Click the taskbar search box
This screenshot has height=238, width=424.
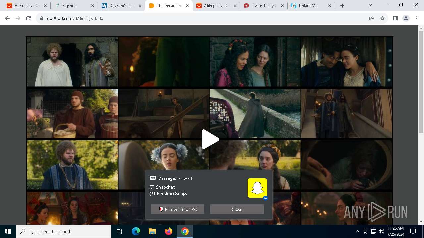pos(64,231)
